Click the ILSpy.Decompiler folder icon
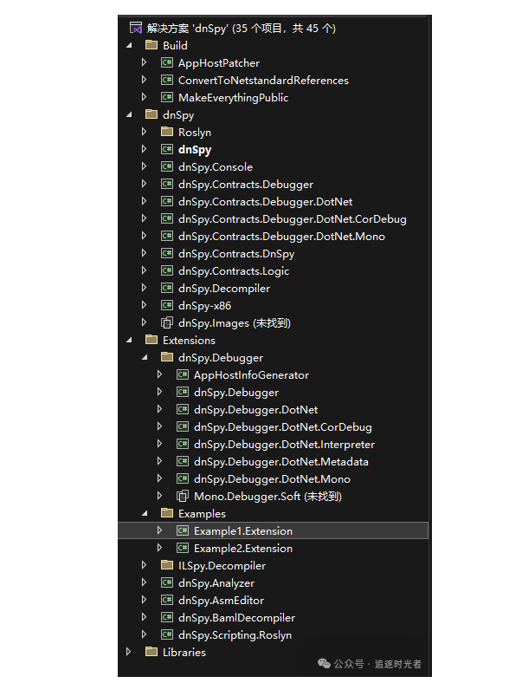The width and height of the screenshot is (522, 683). [167, 565]
